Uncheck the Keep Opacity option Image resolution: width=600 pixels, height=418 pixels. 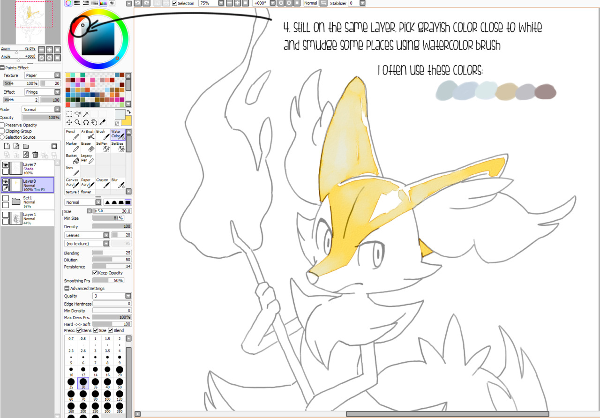(x=95, y=273)
